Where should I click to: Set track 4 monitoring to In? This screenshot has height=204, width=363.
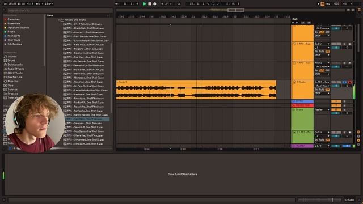tap(316, 70)
